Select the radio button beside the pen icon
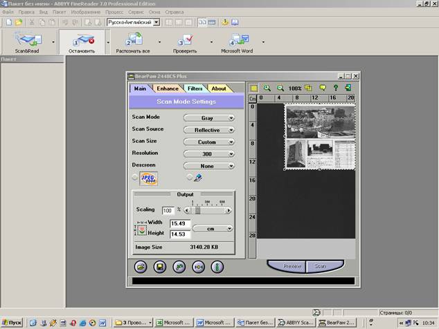The image size is (439, 329). point(190,177)
